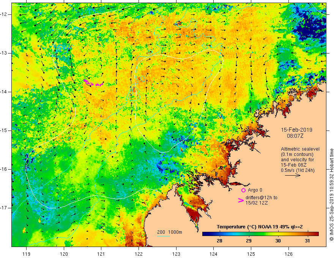This screenshot has height=258, width=334.
Task: Click the magenta drifter track on the map
Action: coord(93,83)
